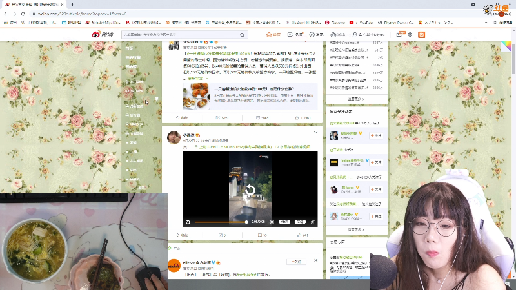The width and height of the screenshot is (516, 290).
Task: Follow the account beside the light-haired anime girl avatar
Action: [x=376, y=217]
